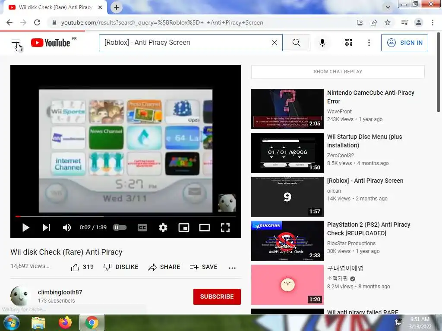Open PlayStation 2 Anti Piracy Check thumbnail
Image resolution: width=442 pixels, height=331 pixels.
click(x=287, y=241)
